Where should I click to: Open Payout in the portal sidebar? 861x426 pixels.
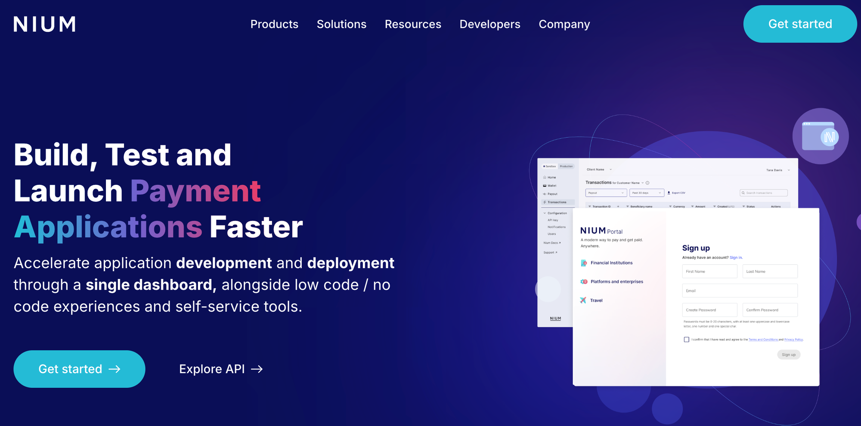[x=551, y=194]
